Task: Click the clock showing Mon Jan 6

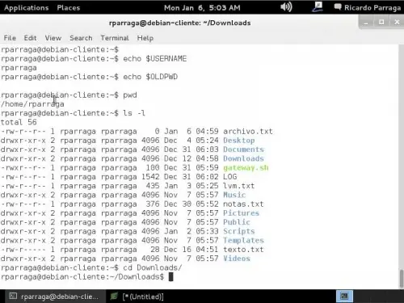Action: 202,8
